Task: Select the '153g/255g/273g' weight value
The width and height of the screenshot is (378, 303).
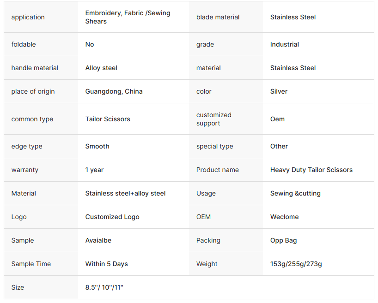Action: click(x=296, y=264)
